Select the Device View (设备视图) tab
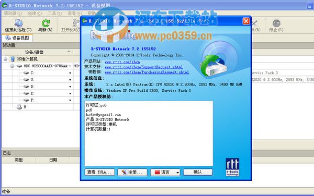This screenshot has height=196, width=314. pyautogui.click(x=17, y=38)
